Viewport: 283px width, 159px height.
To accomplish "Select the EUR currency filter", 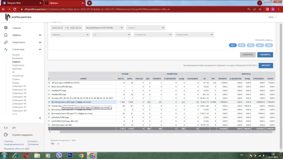I will (242, 45).
